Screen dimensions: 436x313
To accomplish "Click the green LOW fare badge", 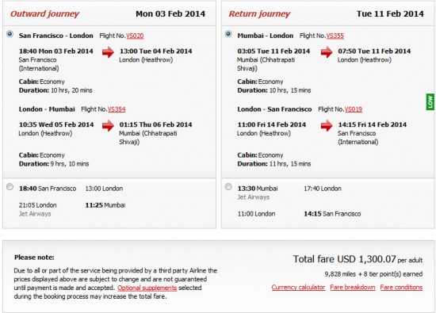I will 430,101.
